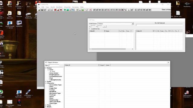Open the File menu
This screenshot has height=108, width=193.
point(39,7)
